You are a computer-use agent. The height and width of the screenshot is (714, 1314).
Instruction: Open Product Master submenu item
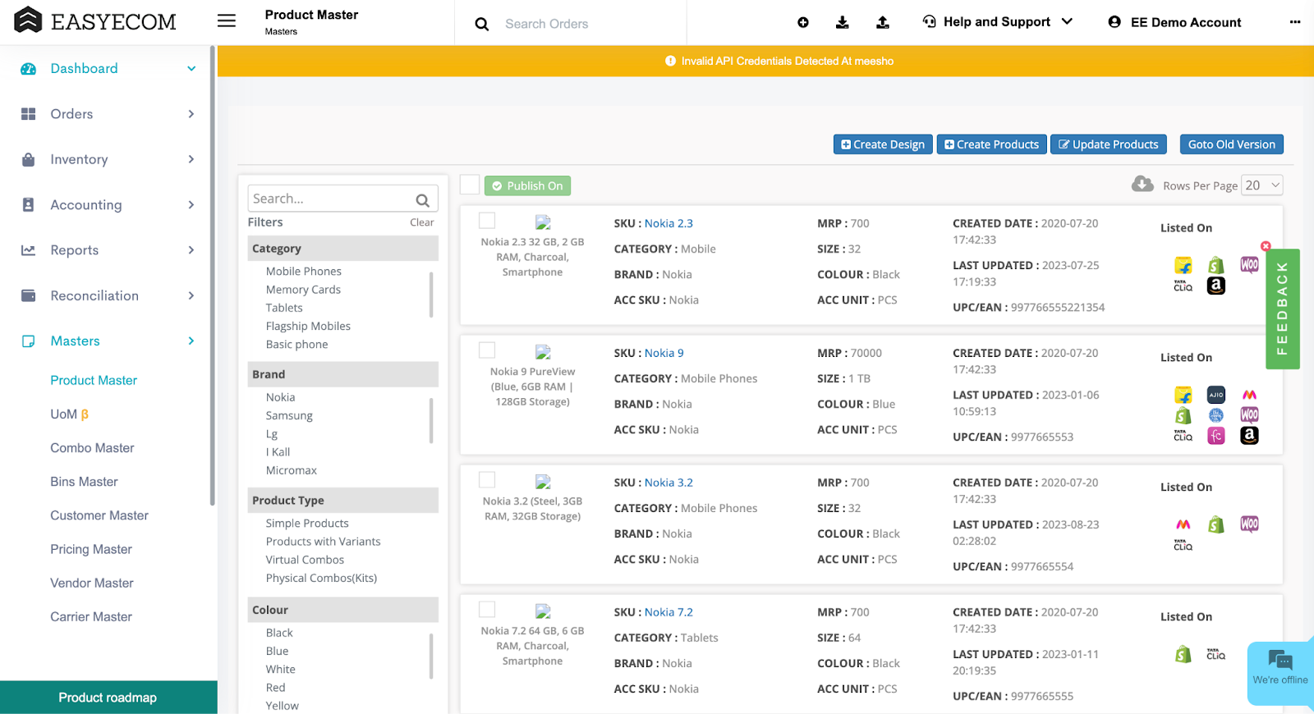click(94, 380)
